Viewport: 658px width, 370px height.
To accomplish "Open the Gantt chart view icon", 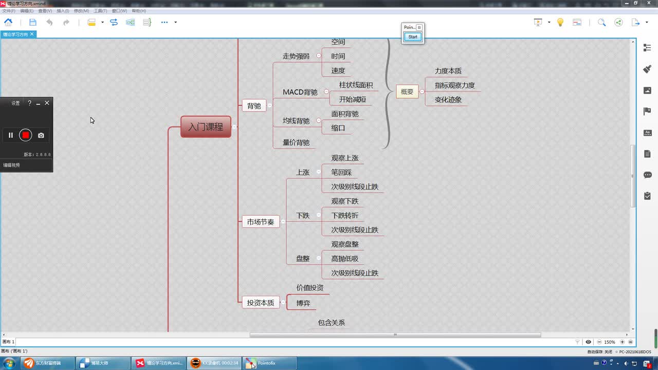I will [x=577, y=22].
